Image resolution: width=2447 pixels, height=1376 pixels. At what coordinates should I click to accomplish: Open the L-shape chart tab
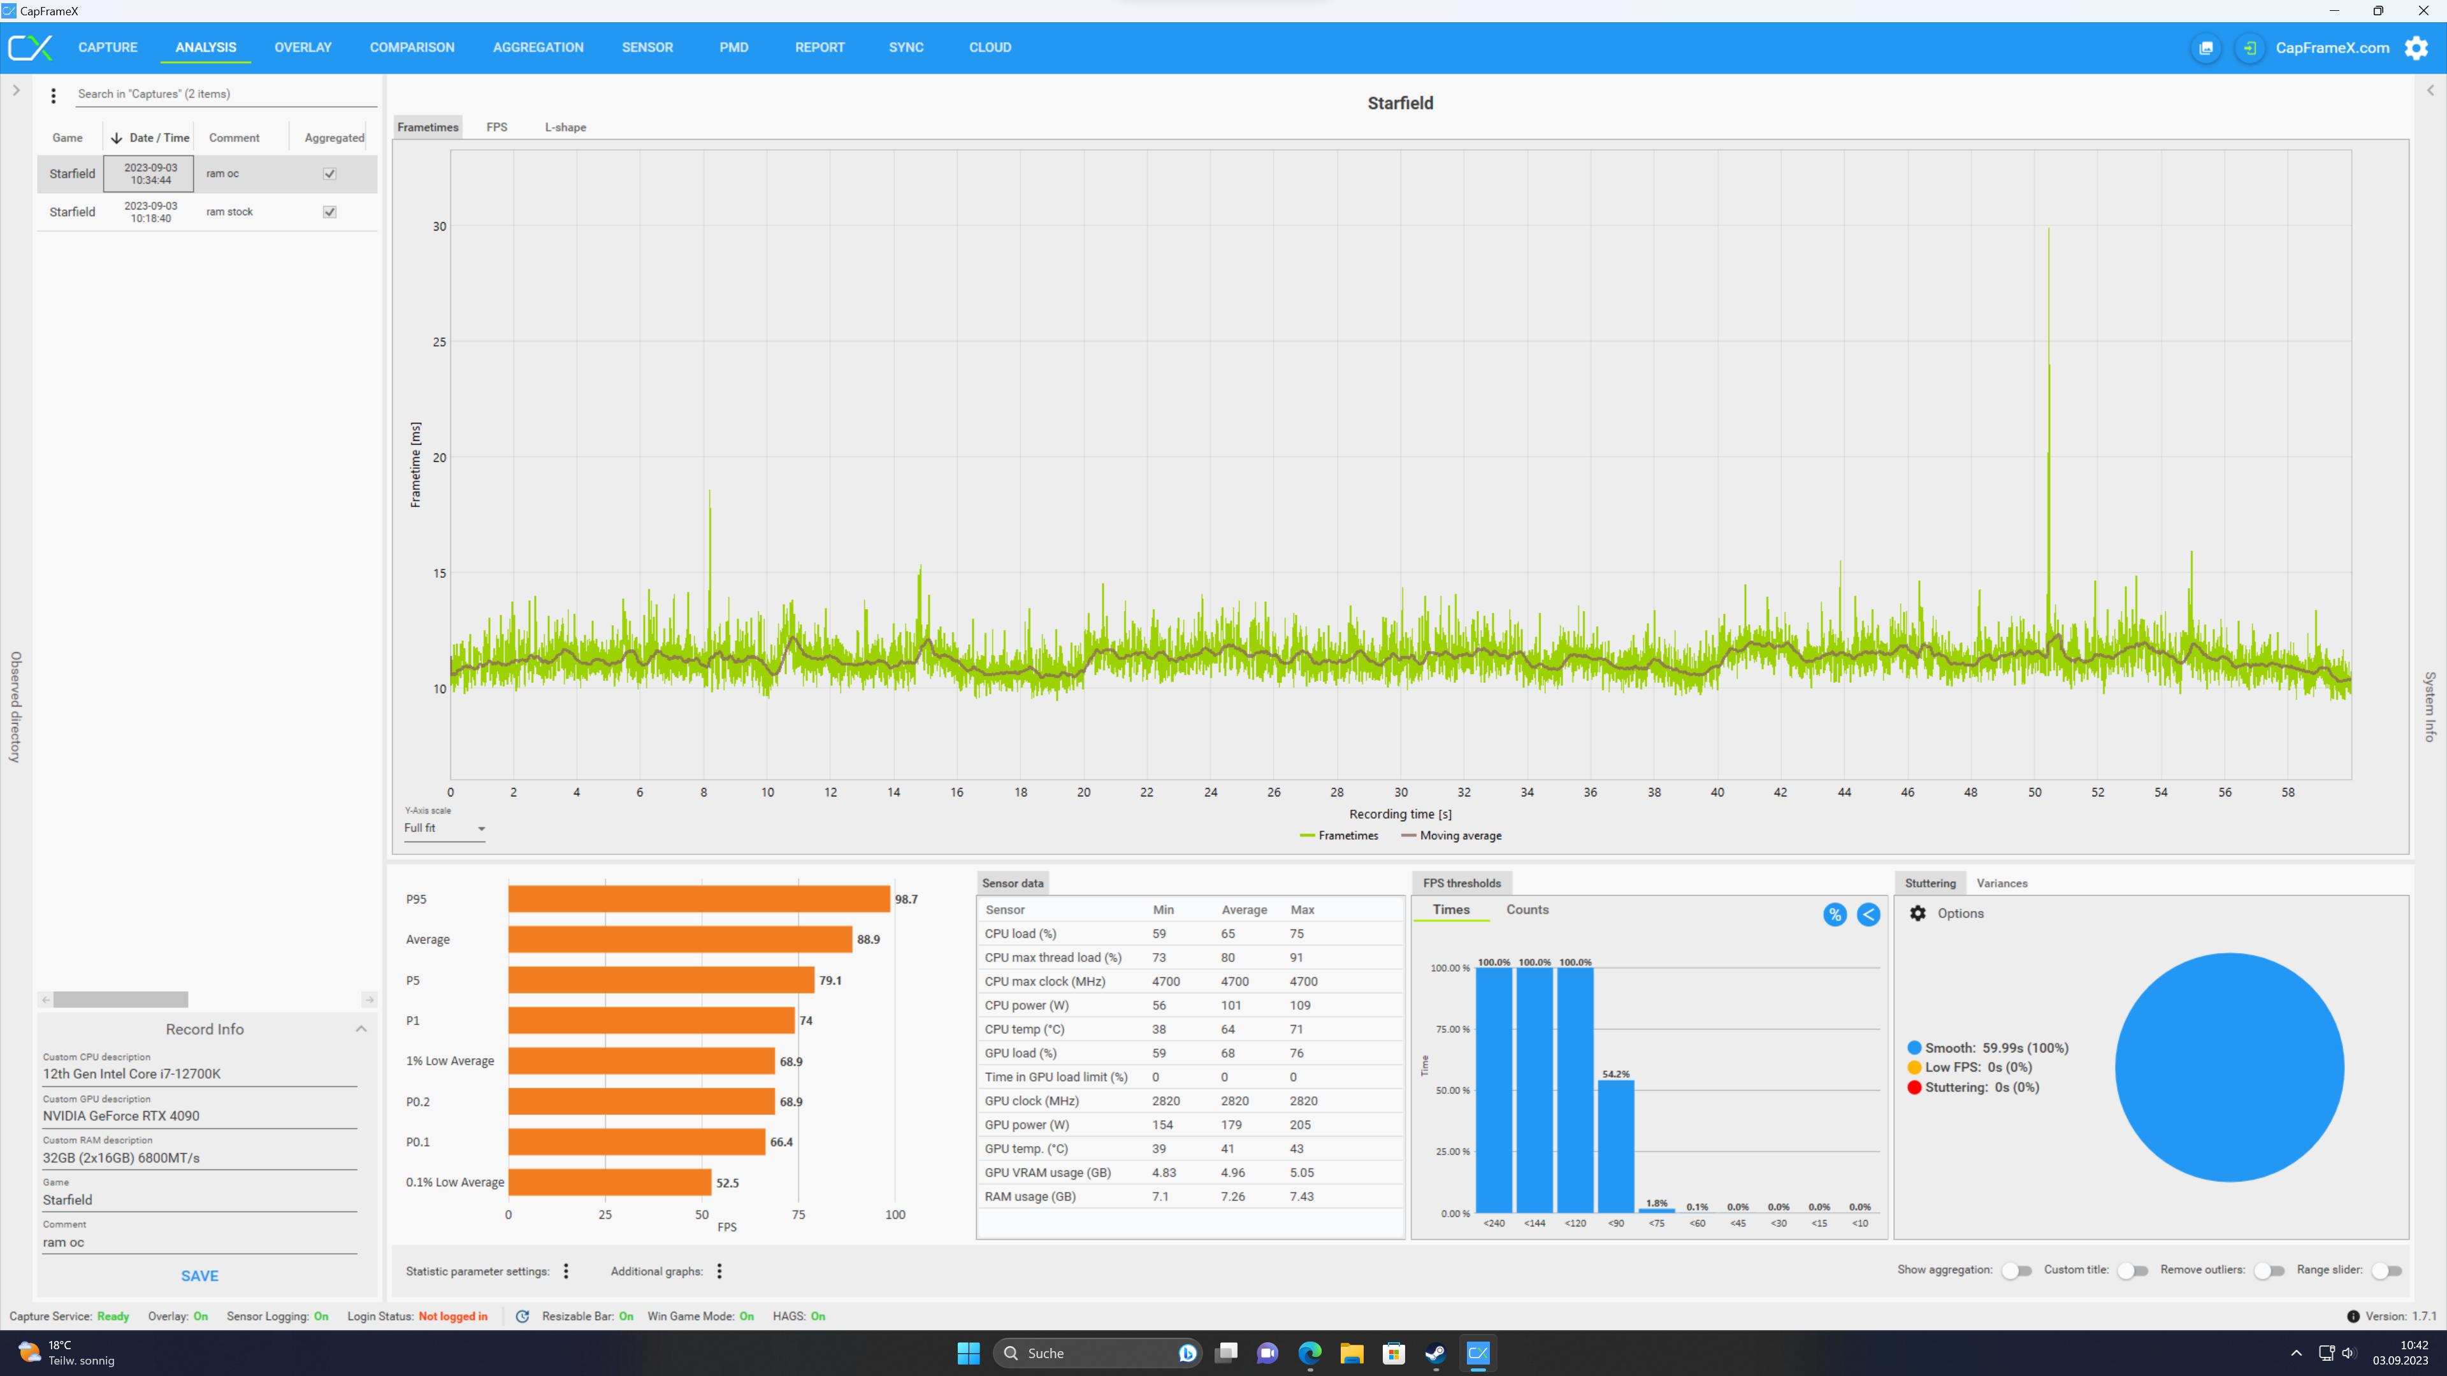click(565, 127)
